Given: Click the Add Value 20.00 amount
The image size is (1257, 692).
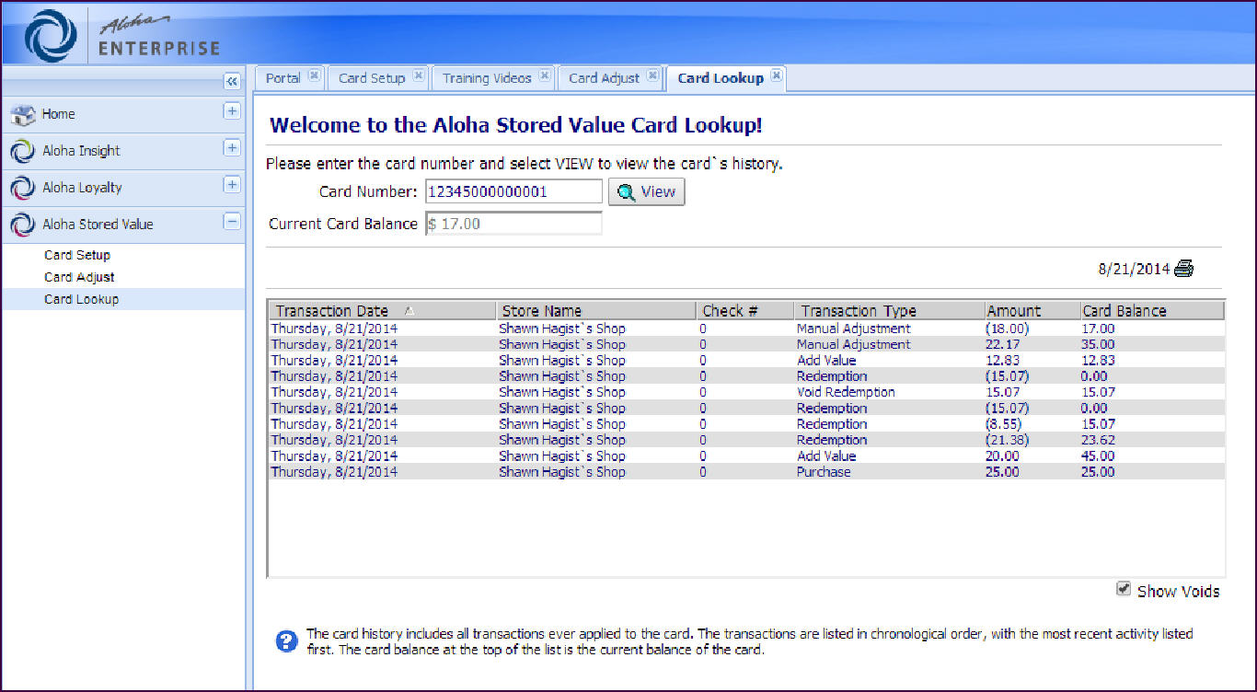Looking at the screenshot, I should (x=1002, y=456).
